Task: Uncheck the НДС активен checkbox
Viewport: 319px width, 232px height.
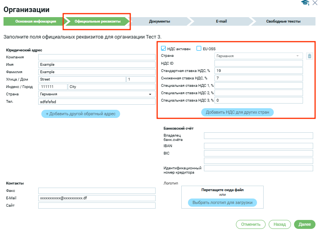Action: tap(164, 49)
